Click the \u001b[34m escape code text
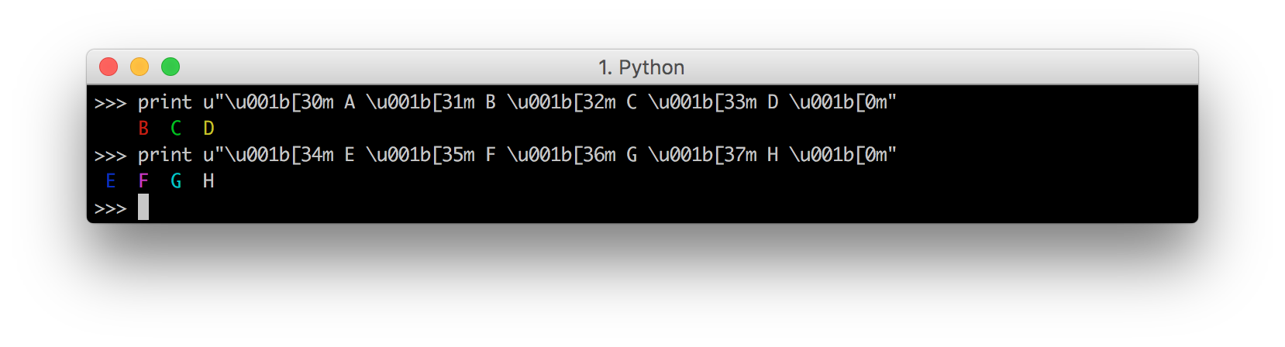 [x=279, y=155]
